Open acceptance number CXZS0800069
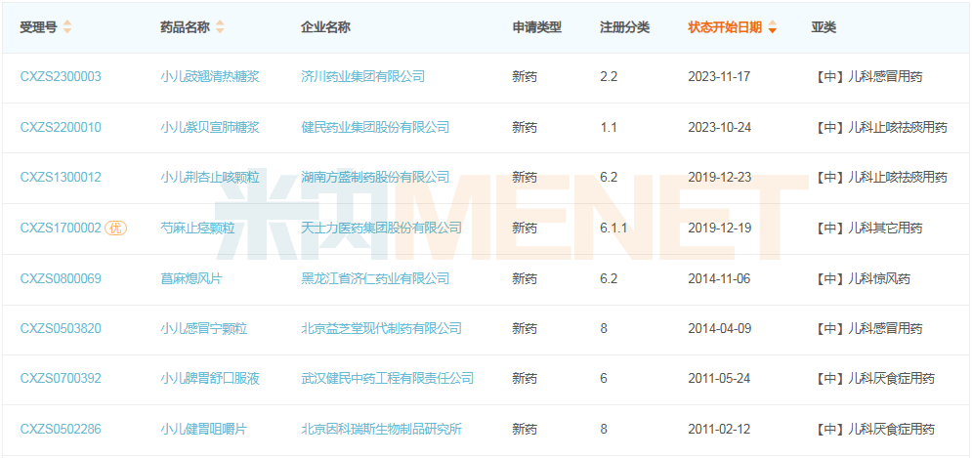 (61, 278)
